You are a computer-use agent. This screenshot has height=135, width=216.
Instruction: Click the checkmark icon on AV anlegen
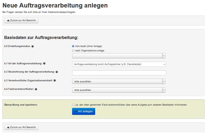(x=76, y=112)
